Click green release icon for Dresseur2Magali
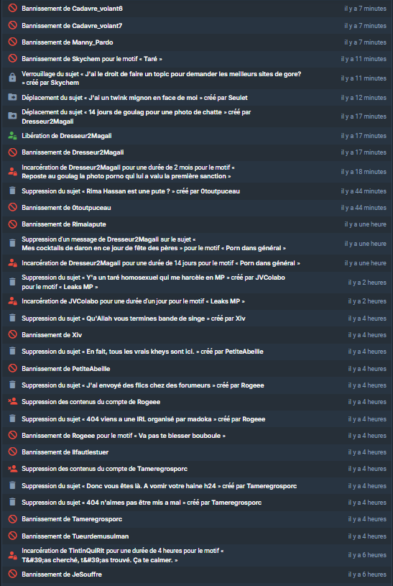 [x=12, y=136]
